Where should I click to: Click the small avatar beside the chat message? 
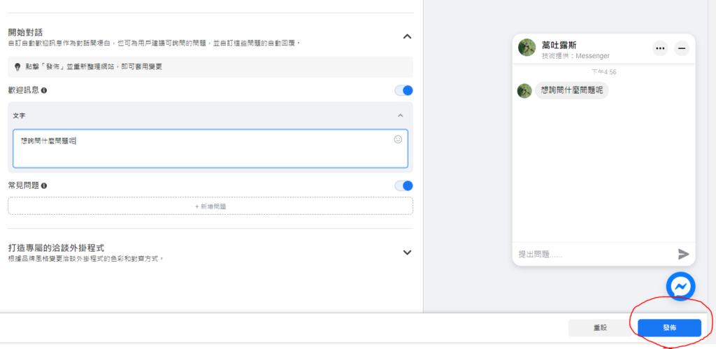click(524, 91)
